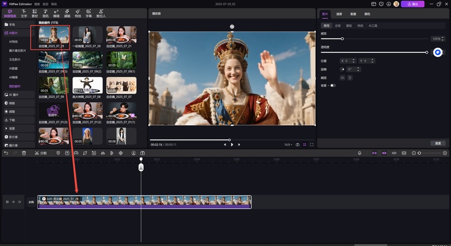The width and height of the screenshot is (451, 246).
Task: Toggle the first purple link snapping icon
Action: tap(374, 153)
